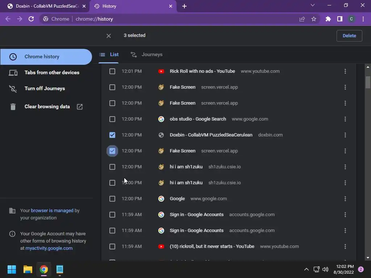Open Notepad from the taskbar
Viewport: 371px width, 278px height.
point(60,269)
